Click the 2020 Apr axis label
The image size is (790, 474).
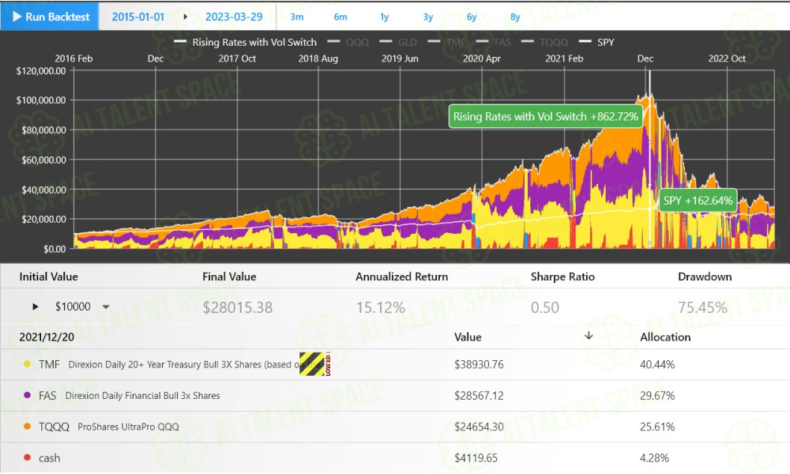(x=482, y=58)
